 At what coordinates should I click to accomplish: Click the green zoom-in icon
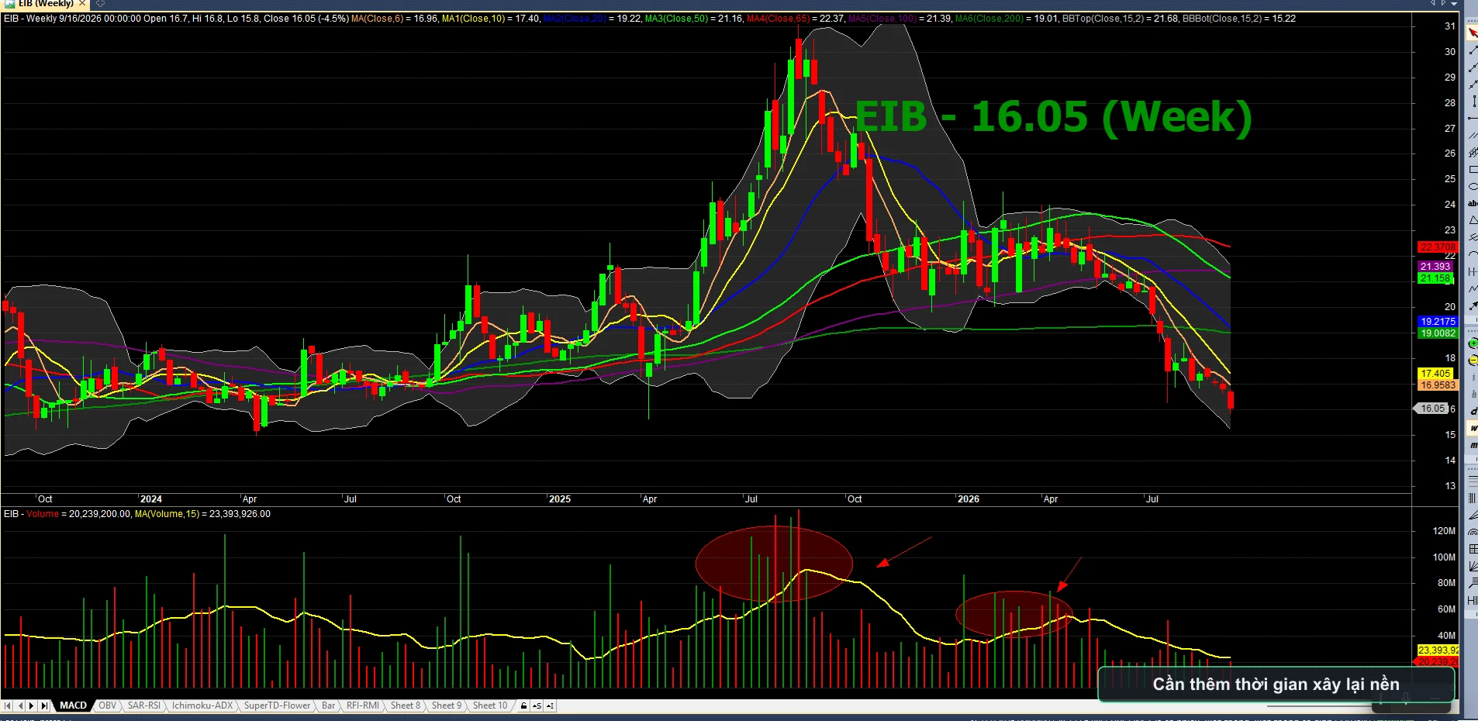pos(1473,343)
